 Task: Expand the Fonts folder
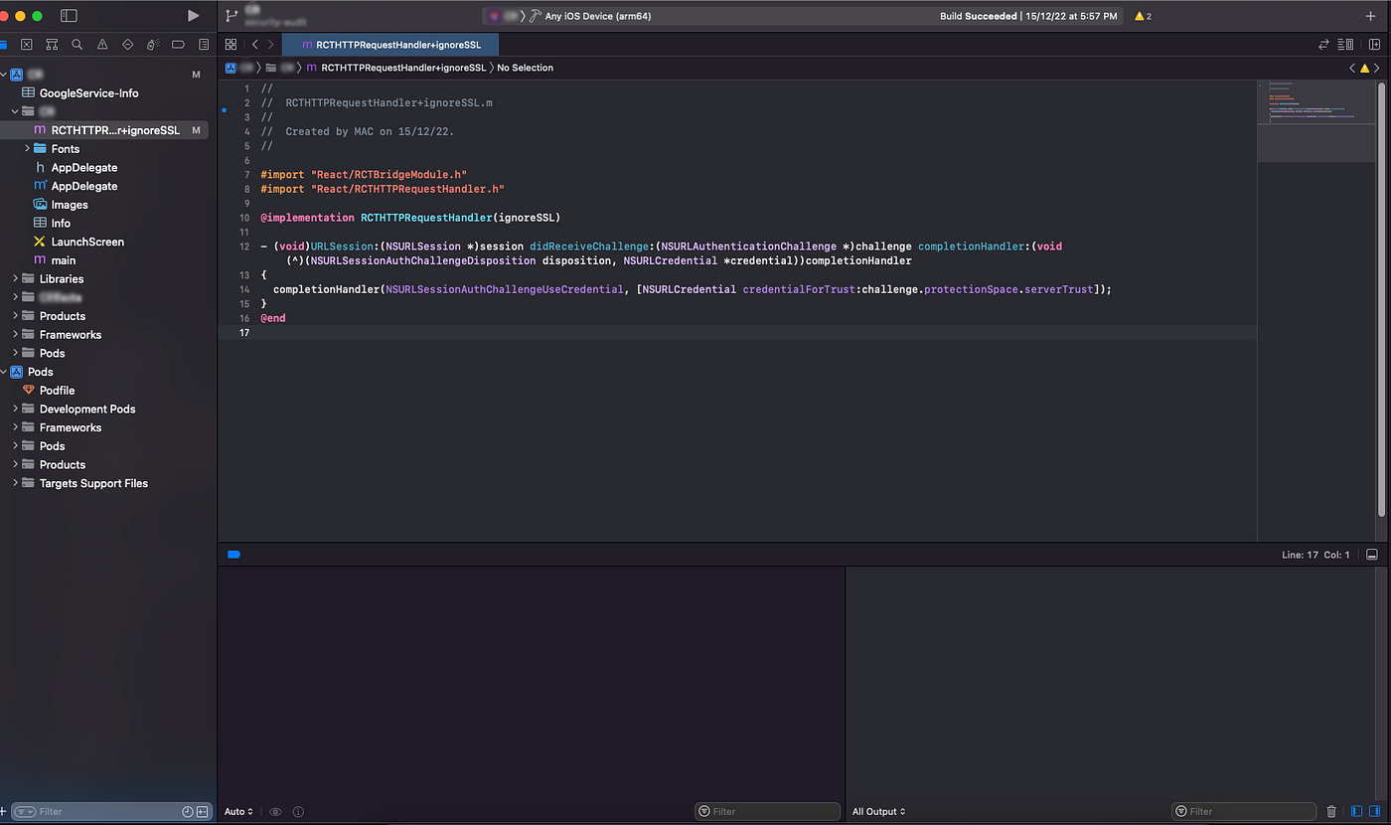27,148
